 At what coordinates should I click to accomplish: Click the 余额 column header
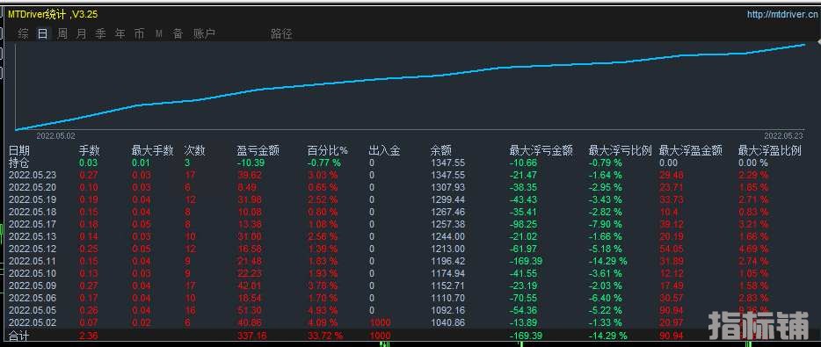click(x=441, y=151)
